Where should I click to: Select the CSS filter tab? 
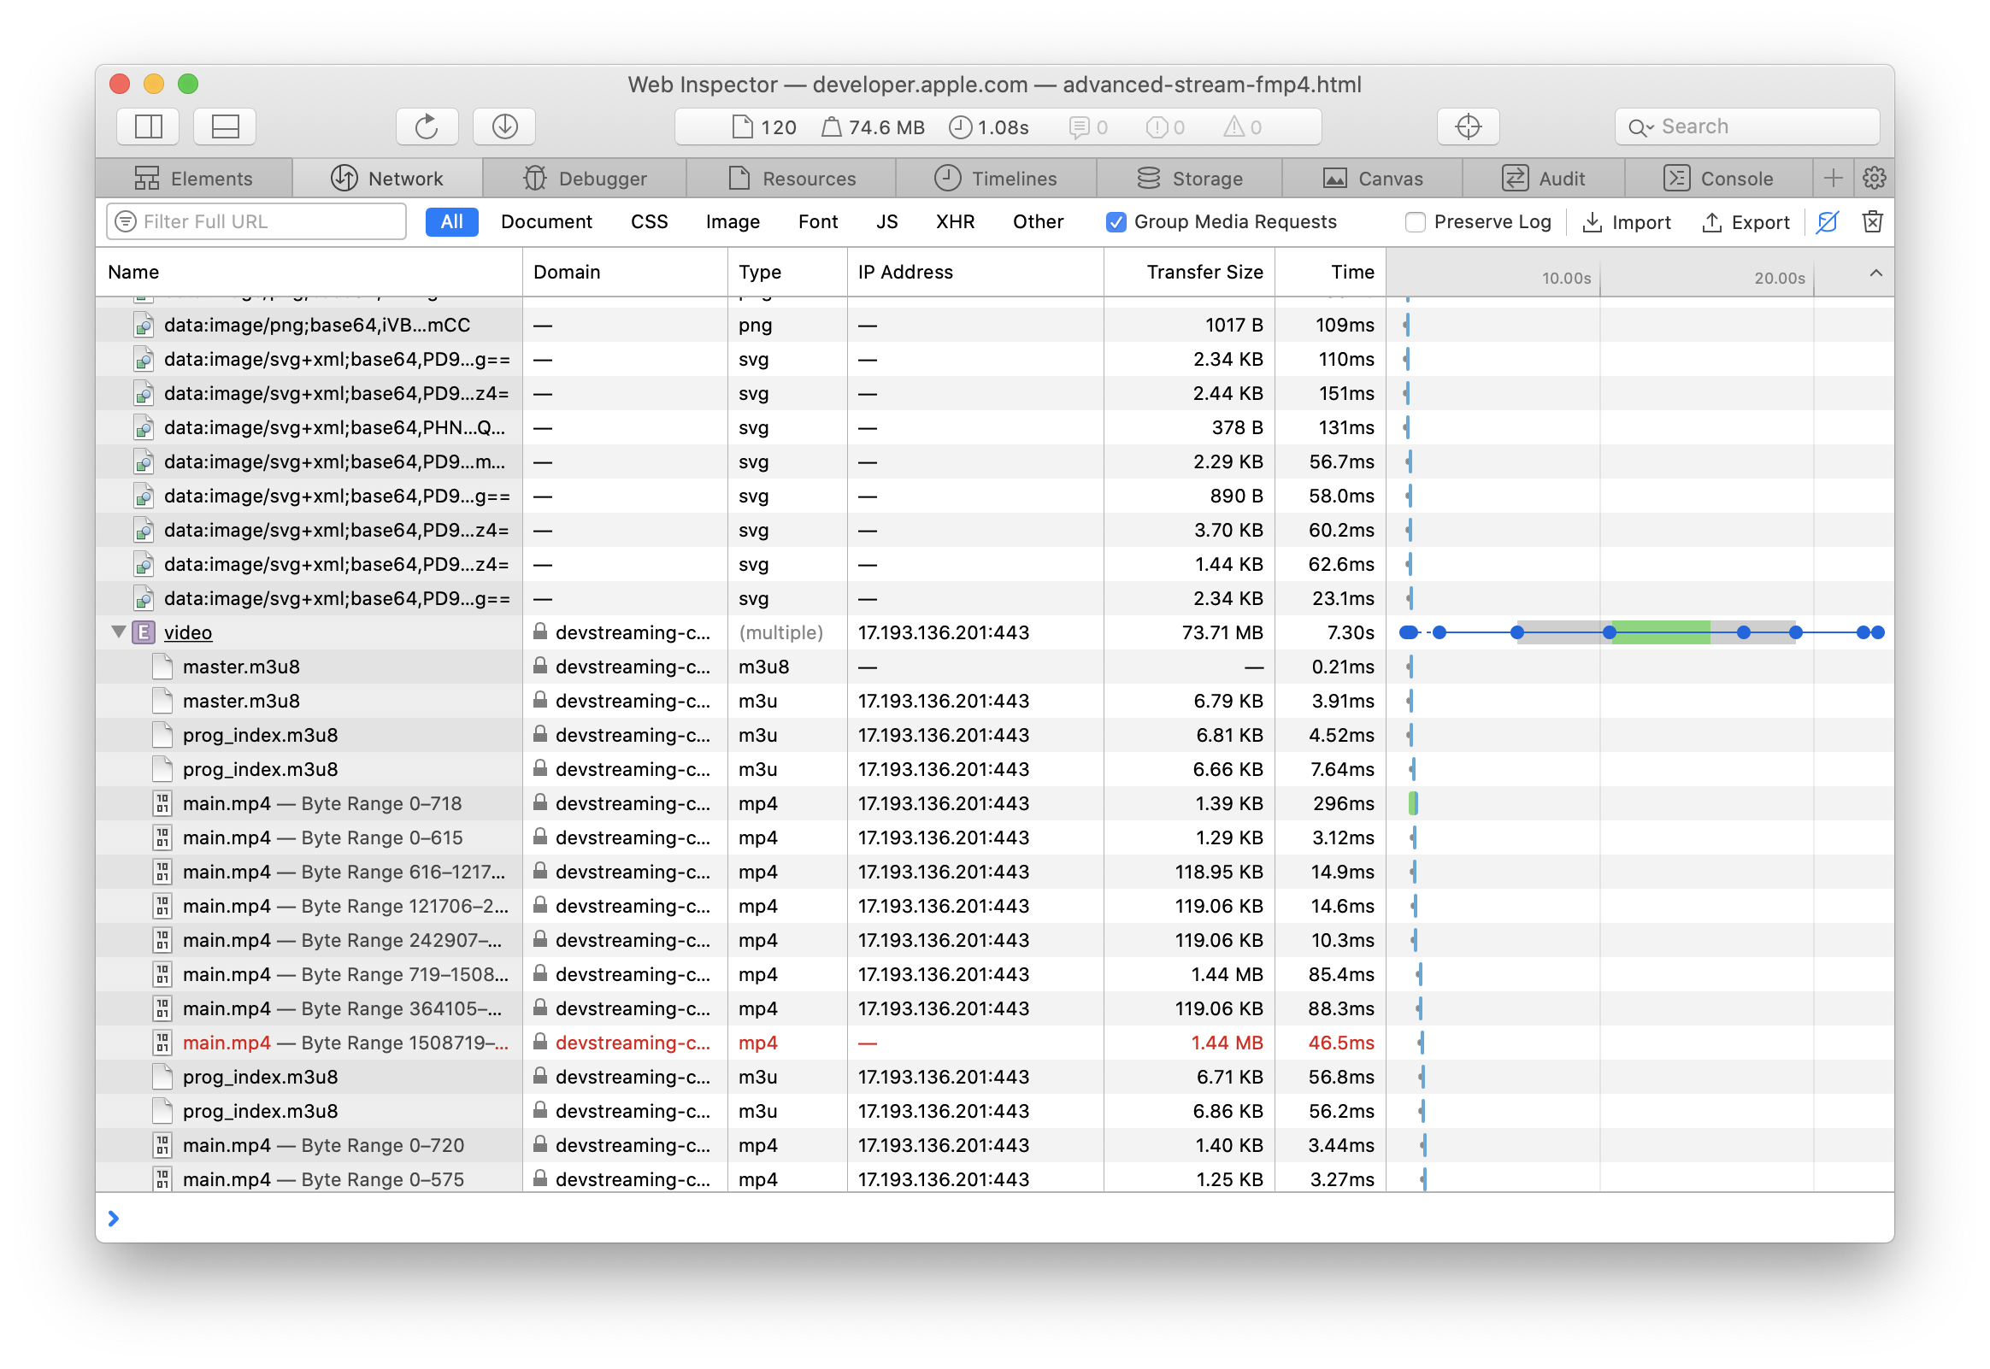pos(649,222)
